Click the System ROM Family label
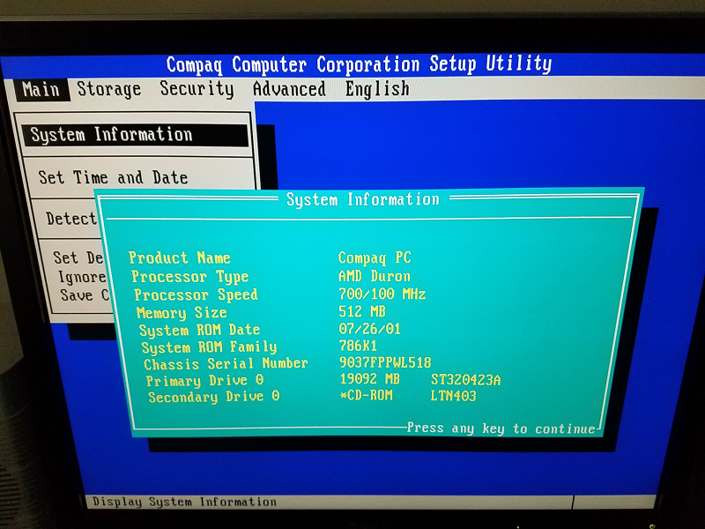Screen dimensions: 705x529 tap(209, 346)
